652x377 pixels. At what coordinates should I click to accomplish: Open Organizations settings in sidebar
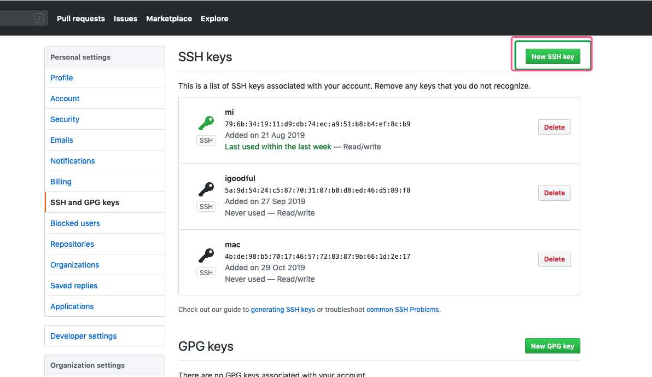point(105,265)
